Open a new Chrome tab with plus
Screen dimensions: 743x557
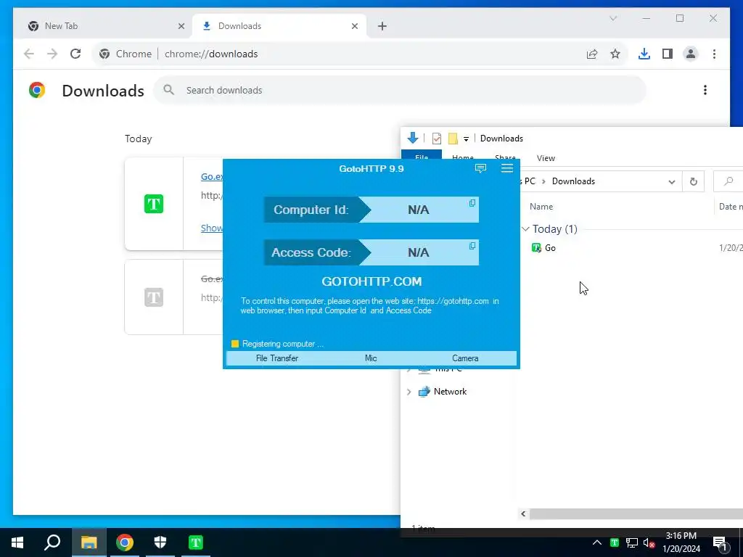(x=382, y=26)
